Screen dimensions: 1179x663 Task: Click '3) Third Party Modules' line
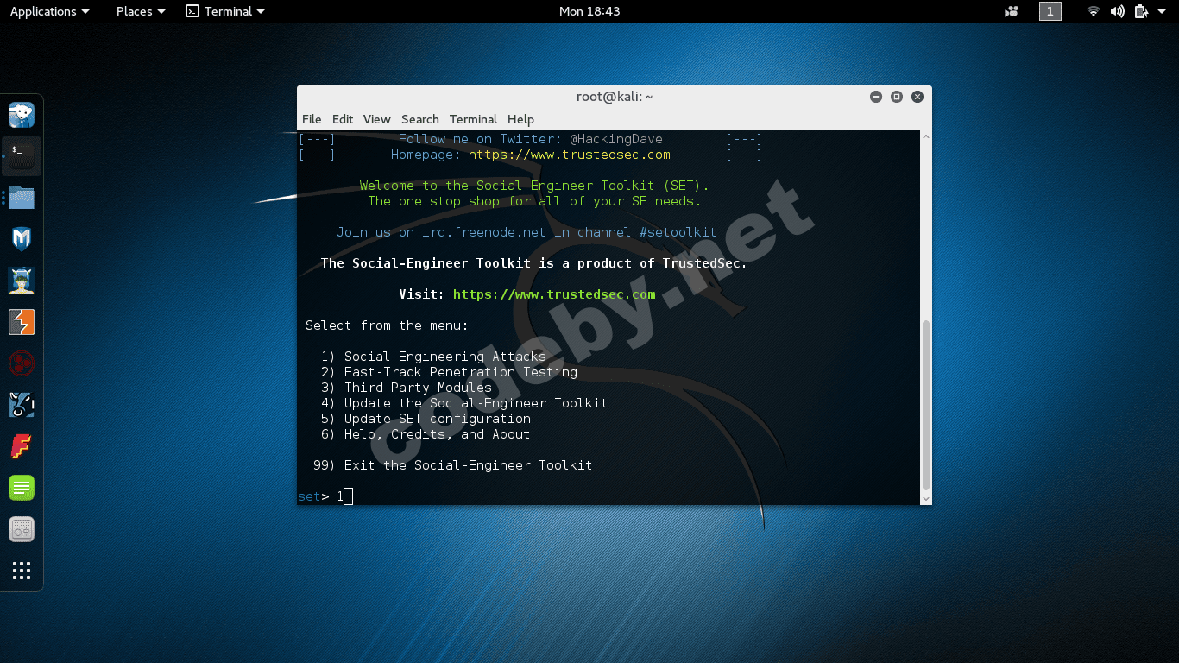pyautogui.click(x=406, y=388)
